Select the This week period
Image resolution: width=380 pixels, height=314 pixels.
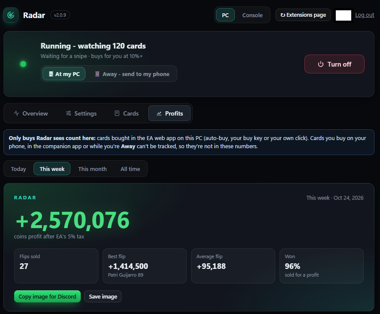52,169
